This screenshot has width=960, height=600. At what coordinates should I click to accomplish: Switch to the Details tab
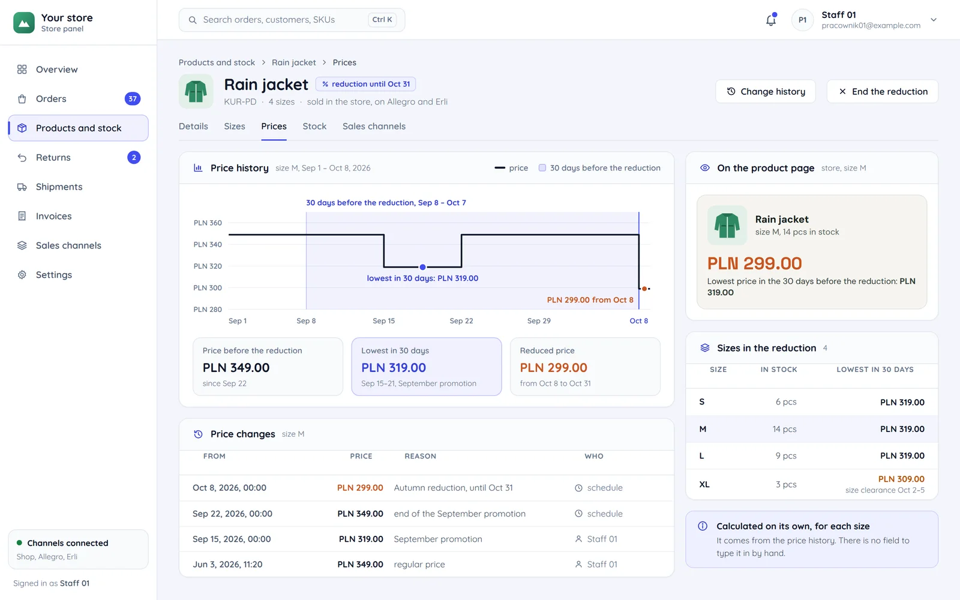(193, 127)
